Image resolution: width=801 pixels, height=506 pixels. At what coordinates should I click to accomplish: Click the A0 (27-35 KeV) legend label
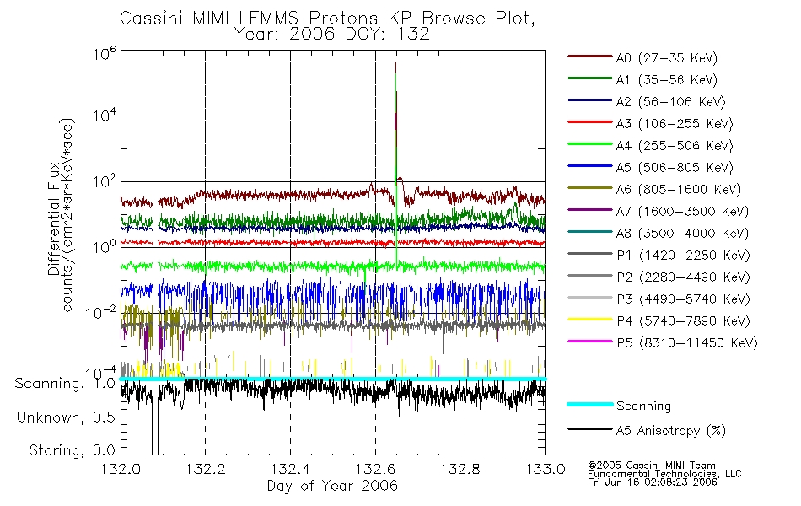tap(667, 58)
